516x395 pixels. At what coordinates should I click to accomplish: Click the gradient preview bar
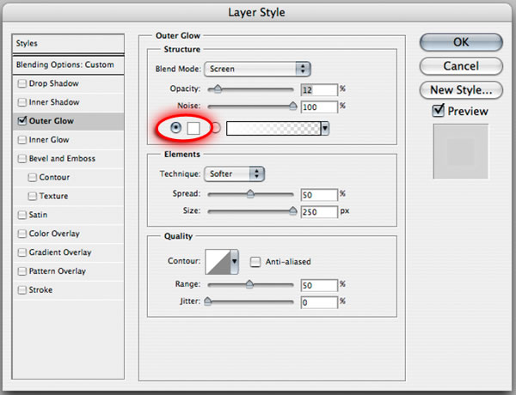pyautogui.click(x=272, y=128)
